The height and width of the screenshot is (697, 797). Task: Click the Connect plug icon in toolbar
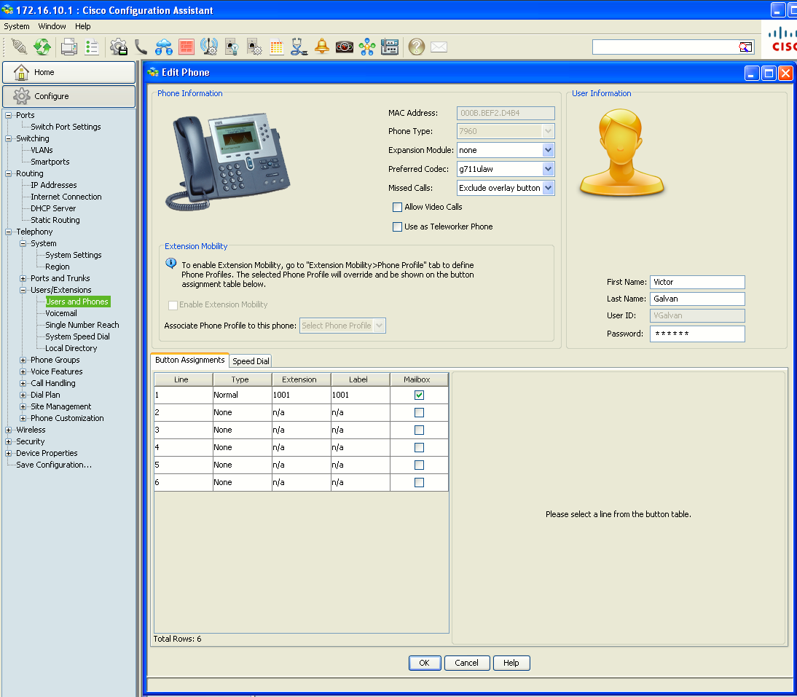click(20, 47)
